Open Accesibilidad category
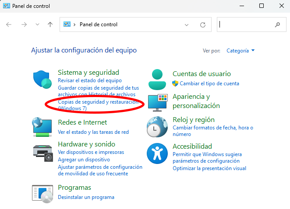The image size is (290, 209). (x=192, y=146)
